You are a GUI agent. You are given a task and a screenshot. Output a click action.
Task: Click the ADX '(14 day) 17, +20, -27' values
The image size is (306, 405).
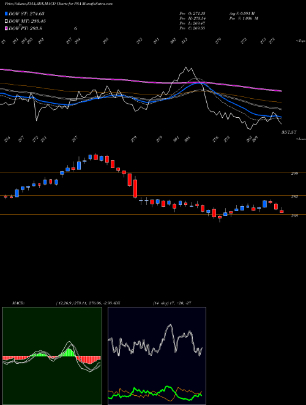[x=172, y=303]
